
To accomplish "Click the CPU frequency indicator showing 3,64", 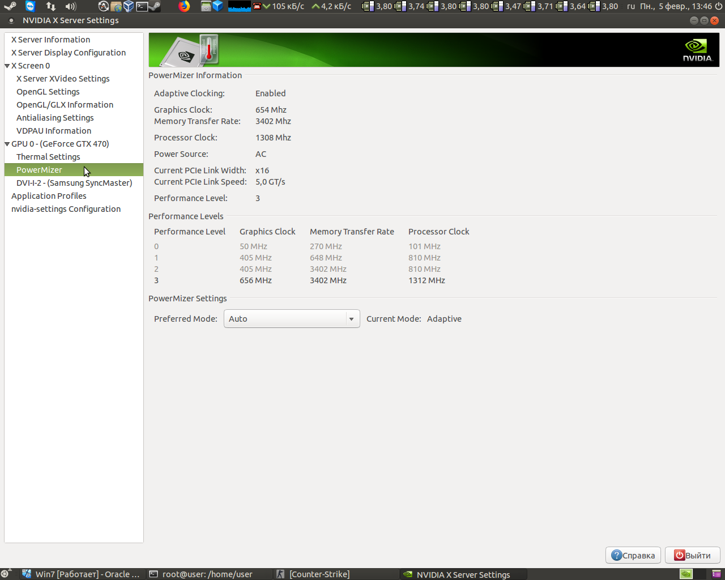I will click(x=571, y=6).
